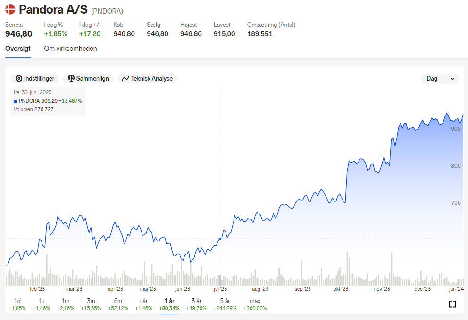Image resolution: width=468 pixels, height=320 pixels.
Task: Click the okt '23 axis label
Action: coord(341,289)
